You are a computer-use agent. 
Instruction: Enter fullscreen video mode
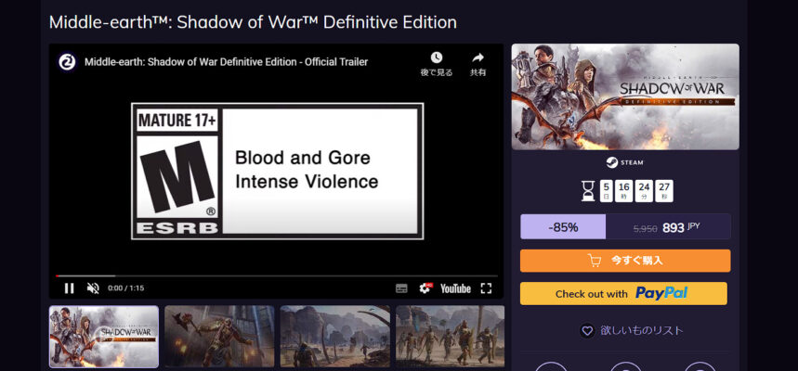coord(486,288)
